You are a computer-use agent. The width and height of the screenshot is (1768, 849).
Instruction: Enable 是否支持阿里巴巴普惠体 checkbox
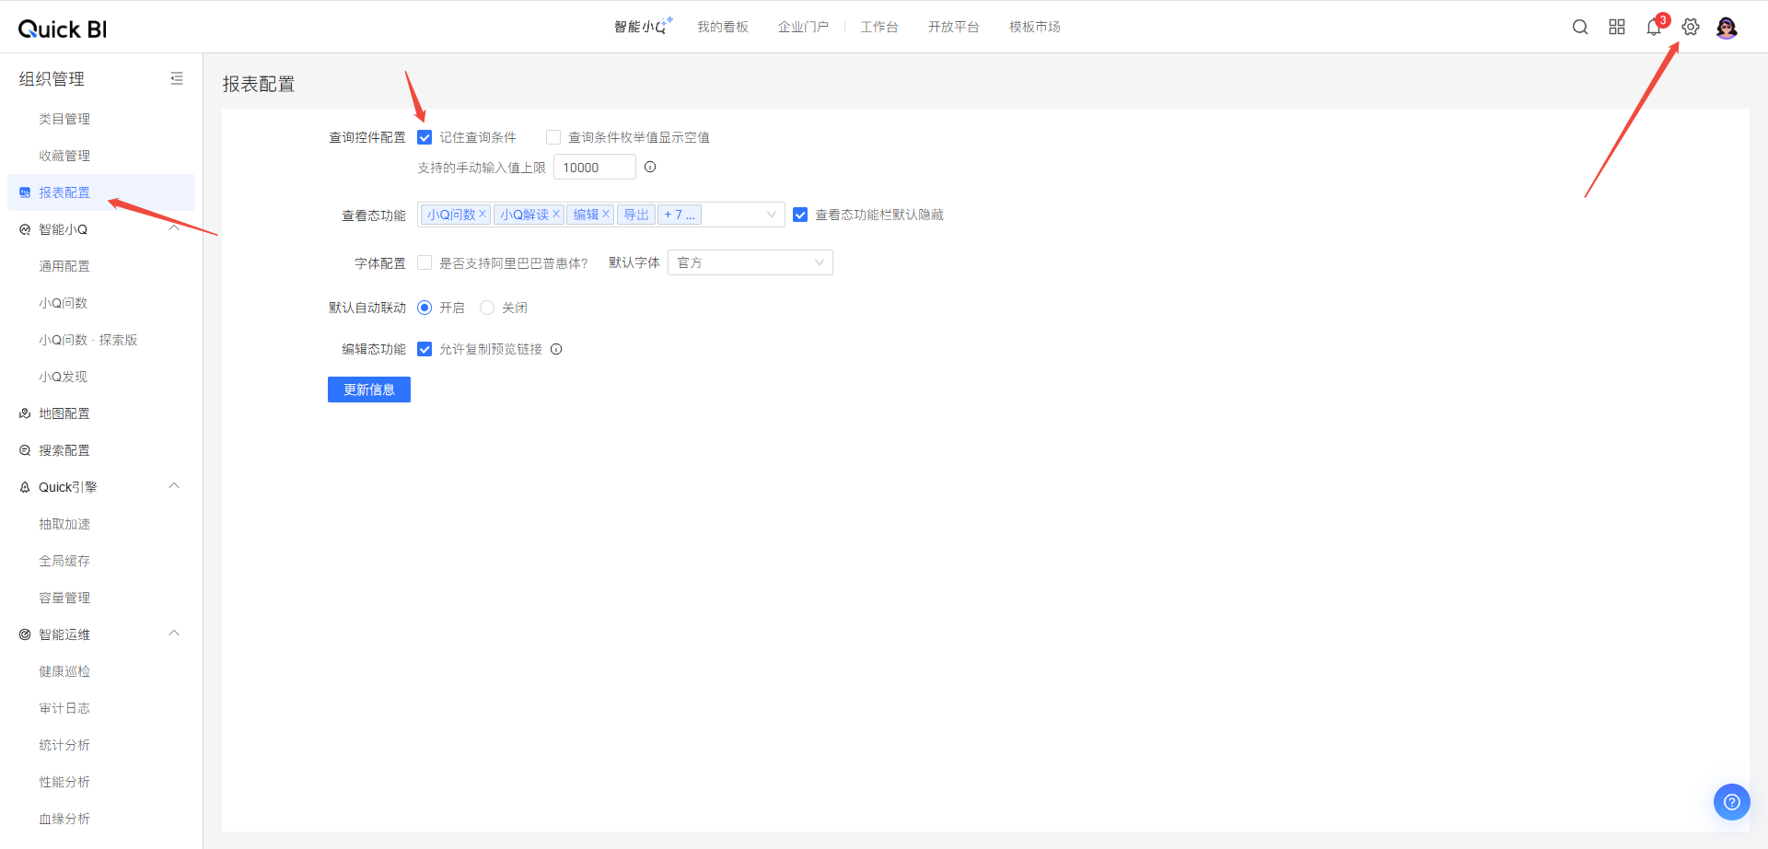425,262
